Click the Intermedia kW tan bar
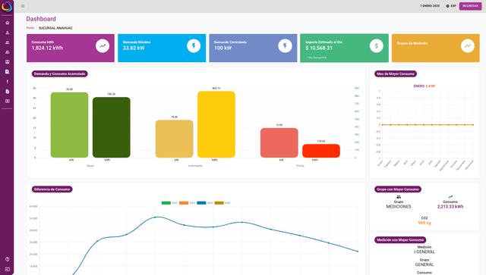Image resolution: width=486 pixels, height=275 pixels. click(x=174, y=139)
